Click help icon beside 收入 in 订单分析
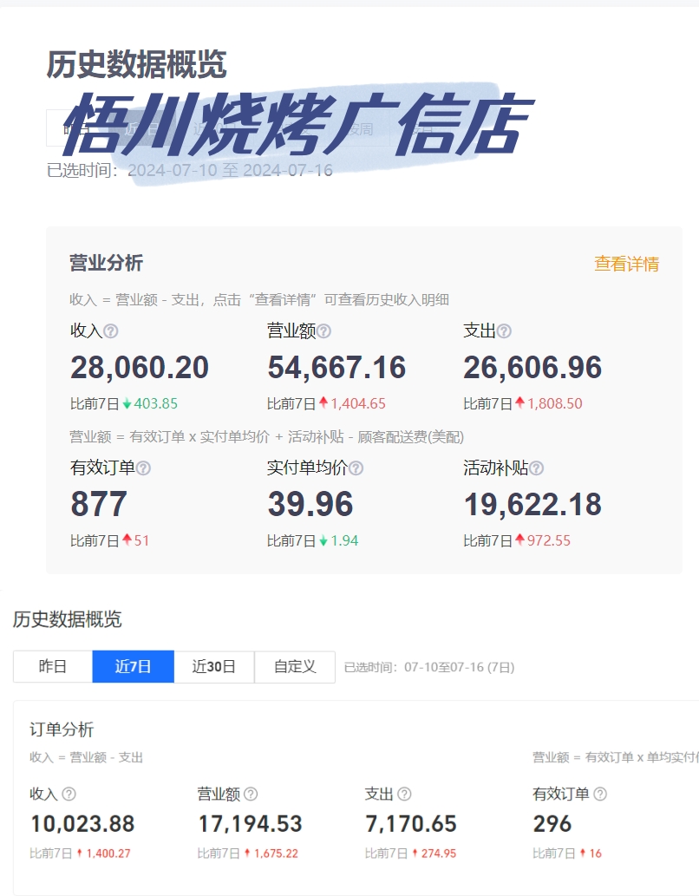This screenshot has width=699, height=896. (69, 794)
